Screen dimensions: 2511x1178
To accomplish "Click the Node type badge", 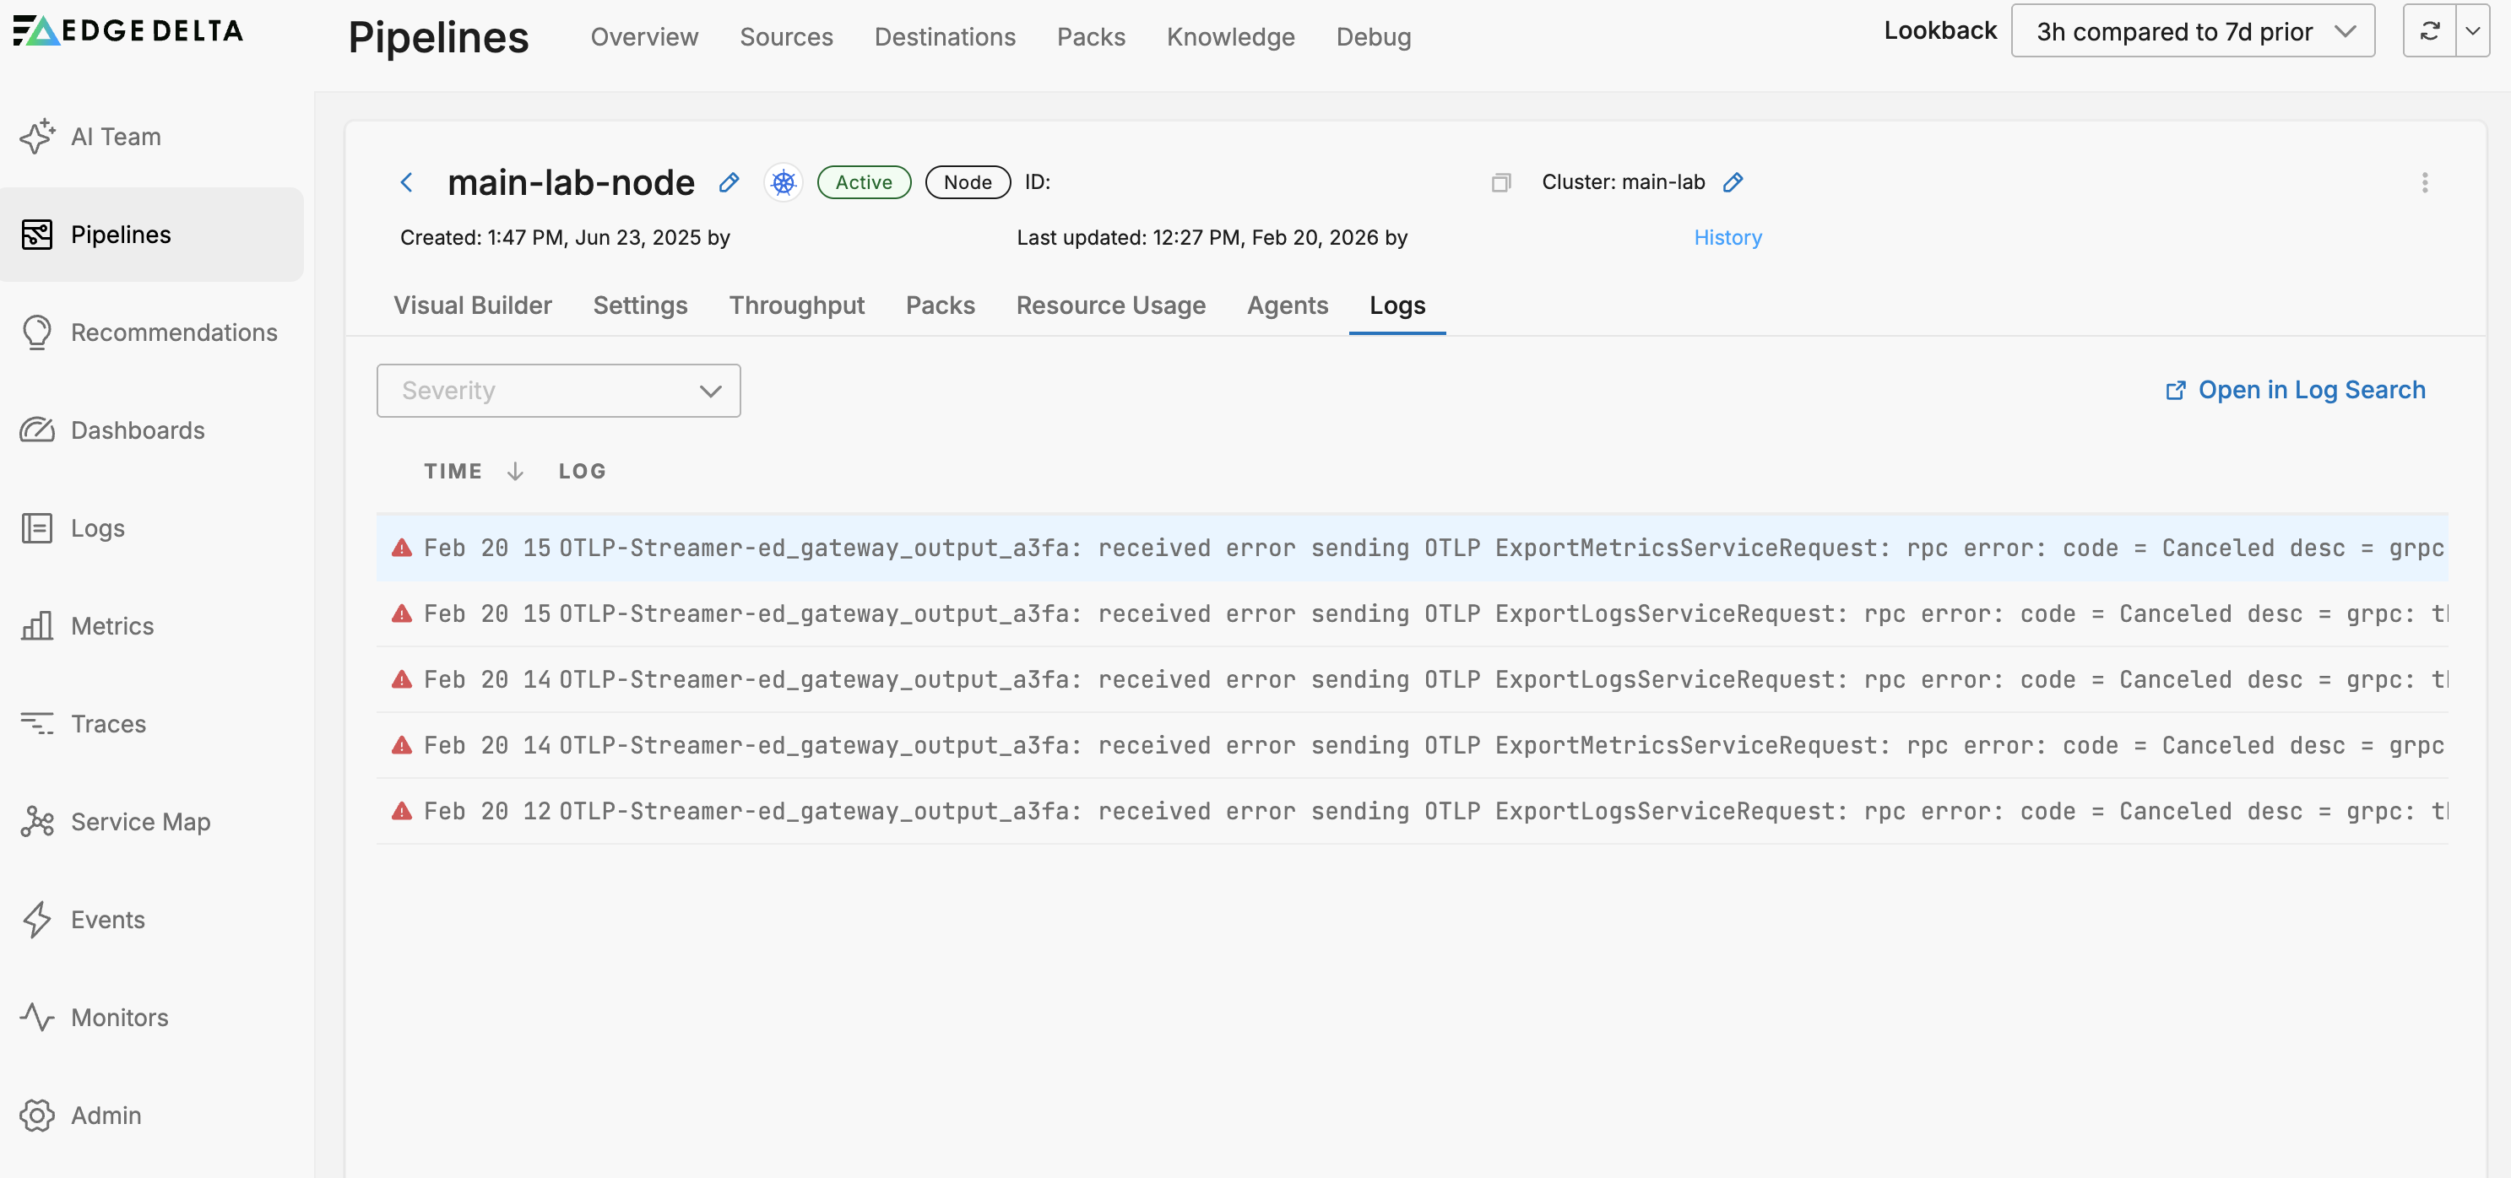I will [967, 182].
